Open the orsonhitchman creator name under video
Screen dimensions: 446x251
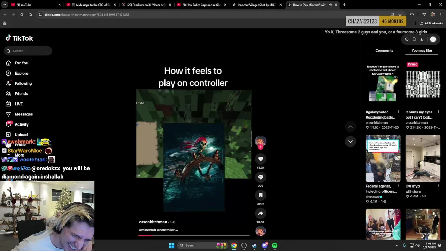click(x=153, y=222)
